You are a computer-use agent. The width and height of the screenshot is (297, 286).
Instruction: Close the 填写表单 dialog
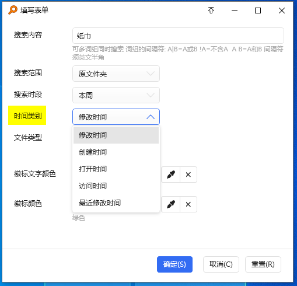click(x=282, y=11)
